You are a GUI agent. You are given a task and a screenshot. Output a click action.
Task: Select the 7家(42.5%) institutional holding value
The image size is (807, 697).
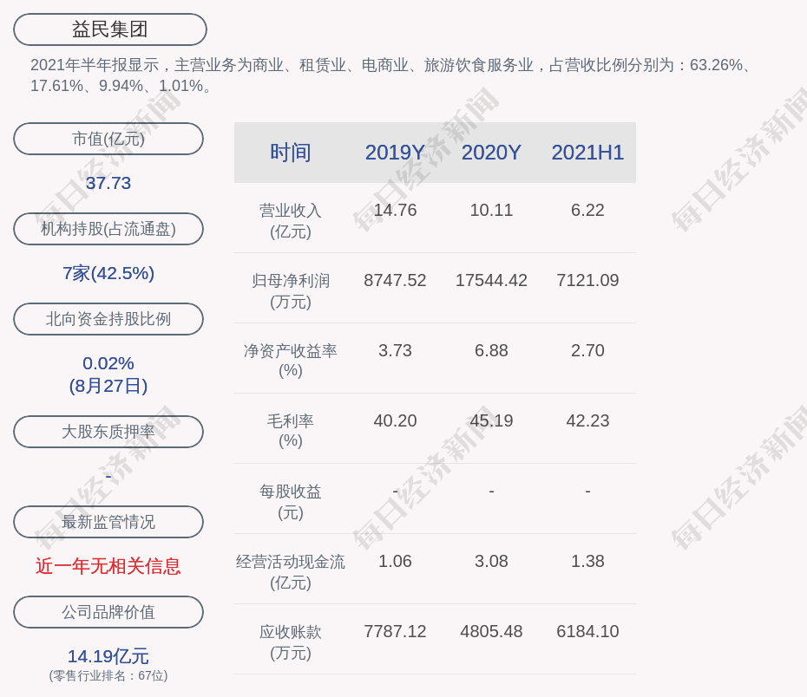pyautogui.click(x=108, y=273)
